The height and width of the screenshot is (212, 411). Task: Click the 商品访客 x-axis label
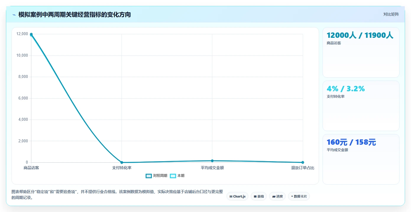pos(31,168)
